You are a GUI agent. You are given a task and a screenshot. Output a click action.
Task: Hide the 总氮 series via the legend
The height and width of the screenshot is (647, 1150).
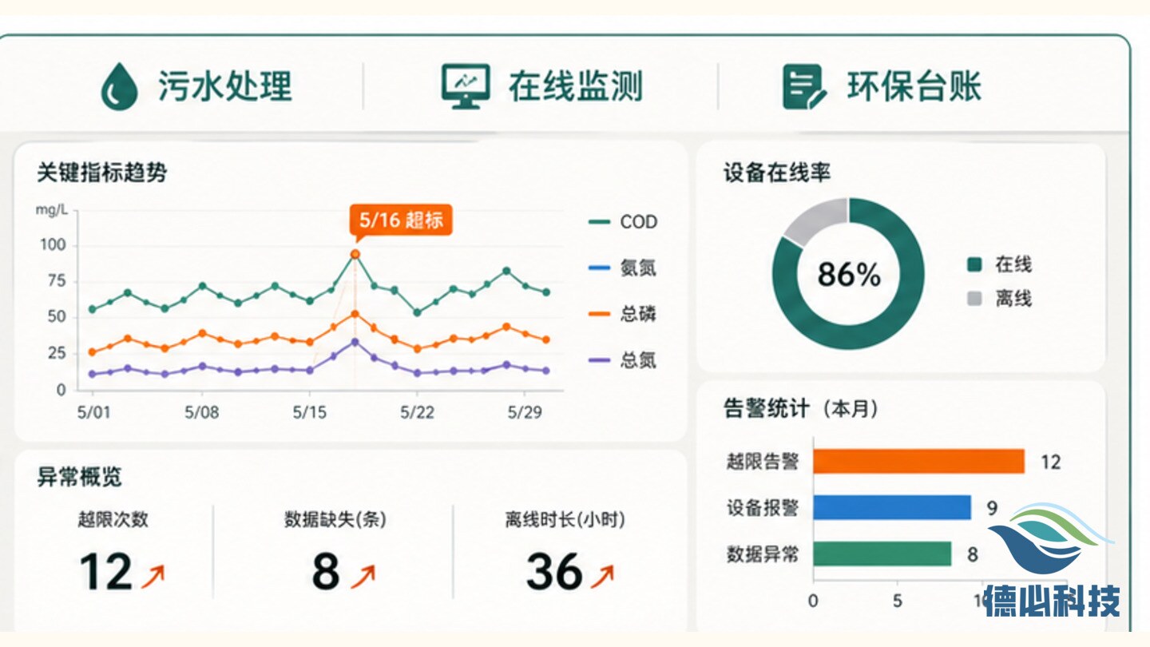pyautogui.click(x=623, y=360)
